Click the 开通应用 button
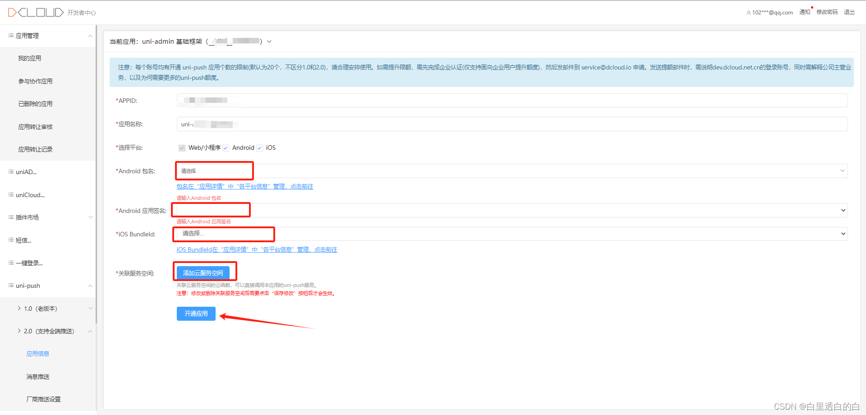Screen dimensions: 866x415 pyautogui.click(x=196, y=314)
